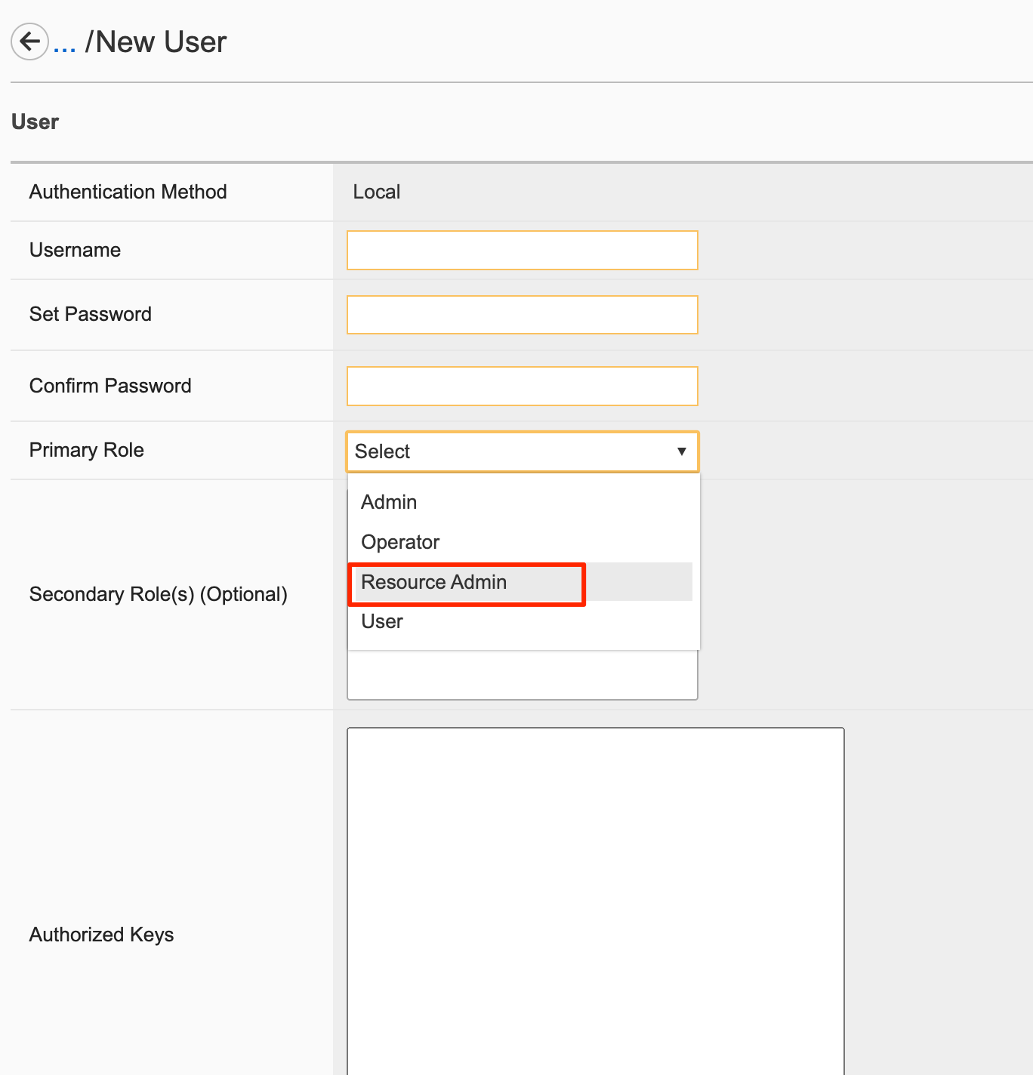Open the Primary Role Select dropdown
The height and width of the screenshot is (1075, 1033).
(x=522, y=451)
